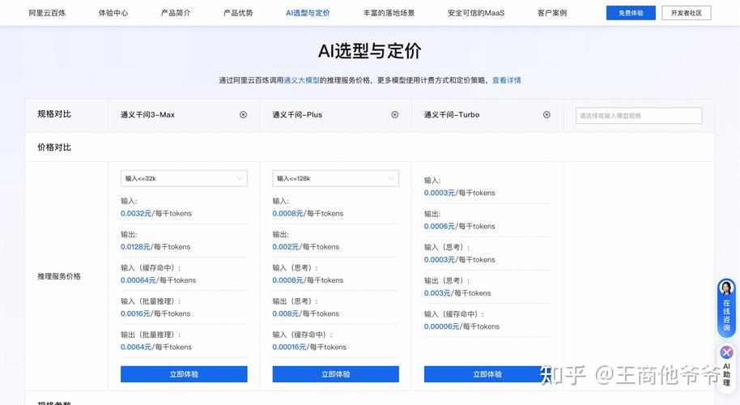Click the 0.00064元 cache hit price
This screenshot has height=405, width=740.
138,280
